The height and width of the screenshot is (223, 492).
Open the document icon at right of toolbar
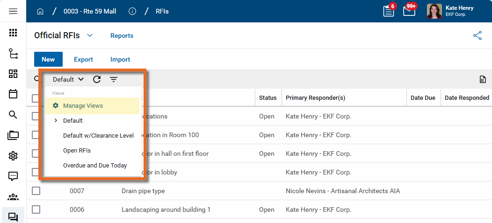click(x=483, y=79)
